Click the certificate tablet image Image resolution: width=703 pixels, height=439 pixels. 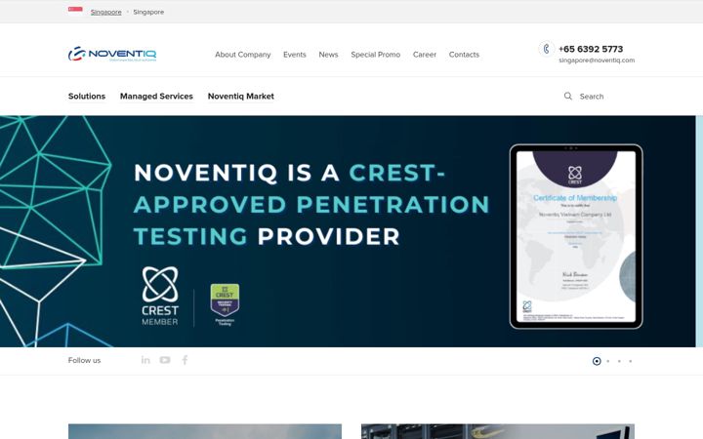coord(576,236)
